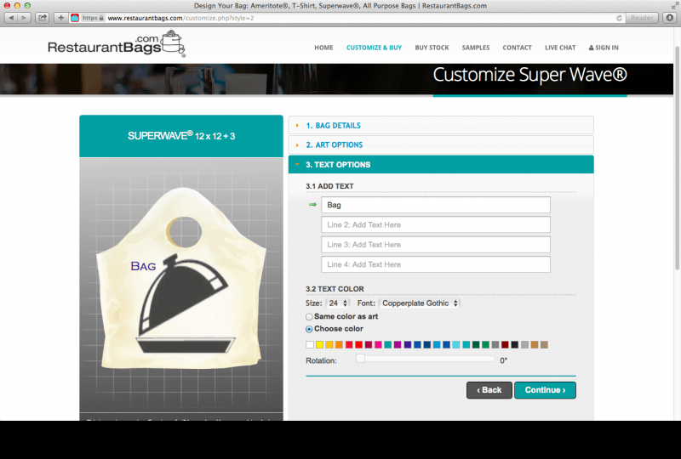Viewport: 681px width, 459px height.
Task: Click the Safari address bar URL
Action: pos(180,18)
